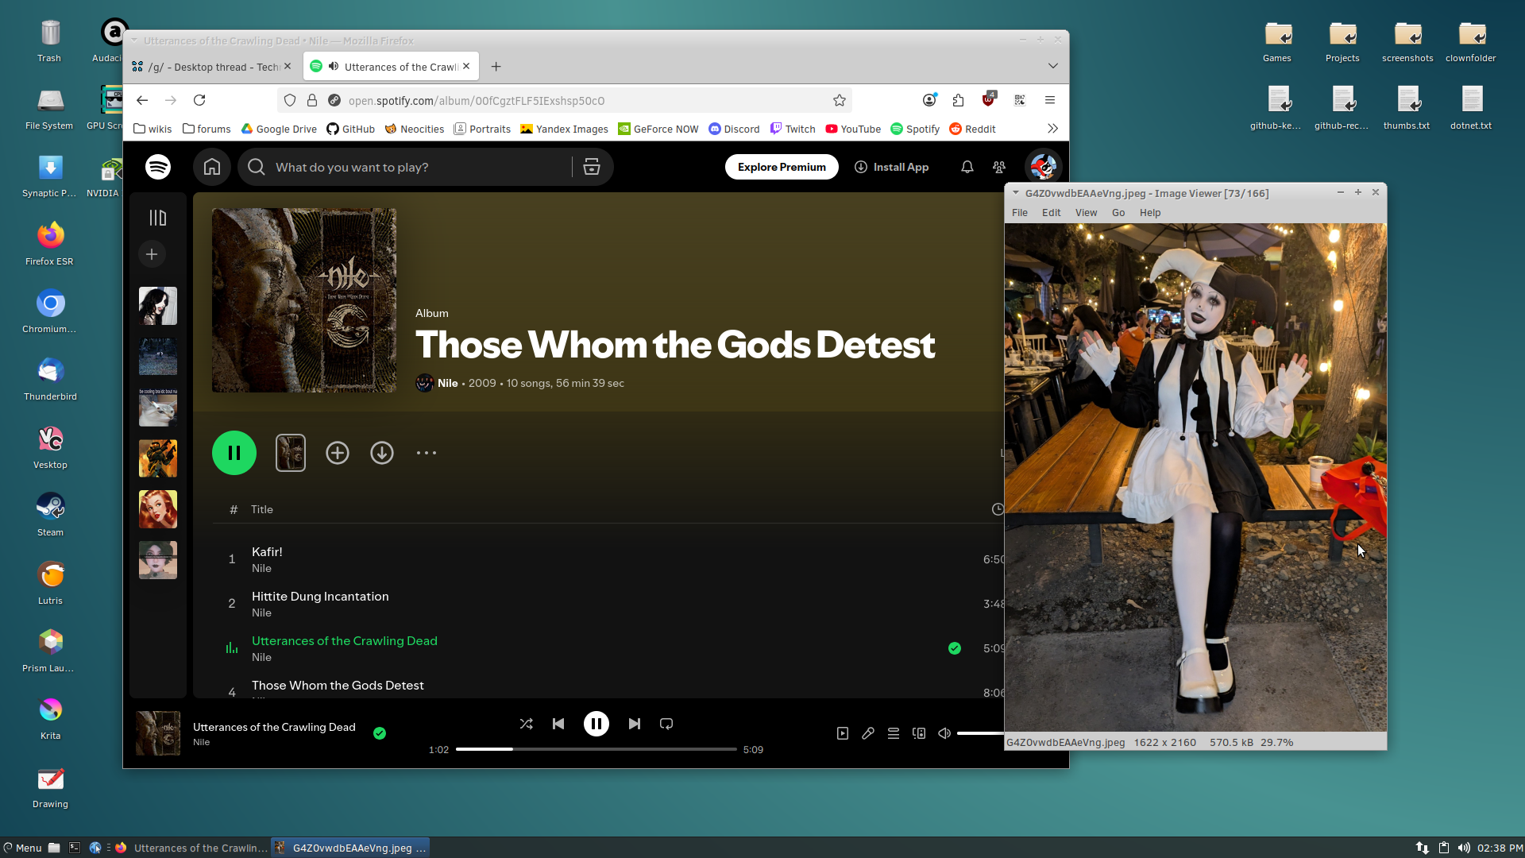
Task: Expand the Firefox tab list chevron
Action: coord(1052,66)
